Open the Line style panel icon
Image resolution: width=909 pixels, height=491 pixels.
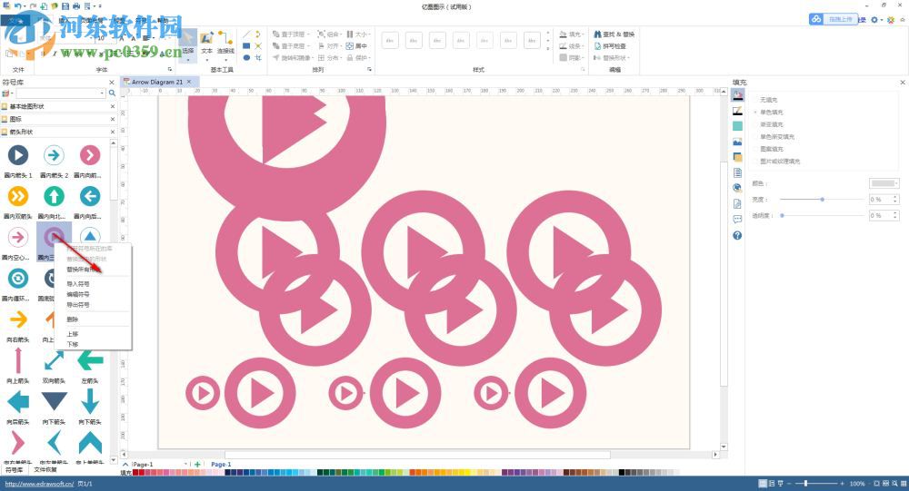point(738,111)
